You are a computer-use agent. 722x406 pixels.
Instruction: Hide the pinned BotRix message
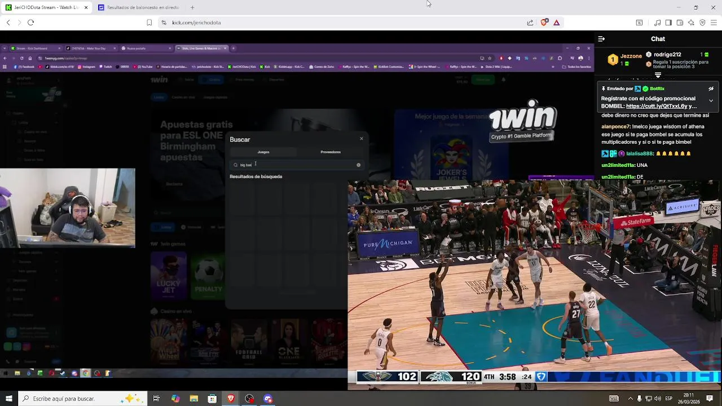711,89
